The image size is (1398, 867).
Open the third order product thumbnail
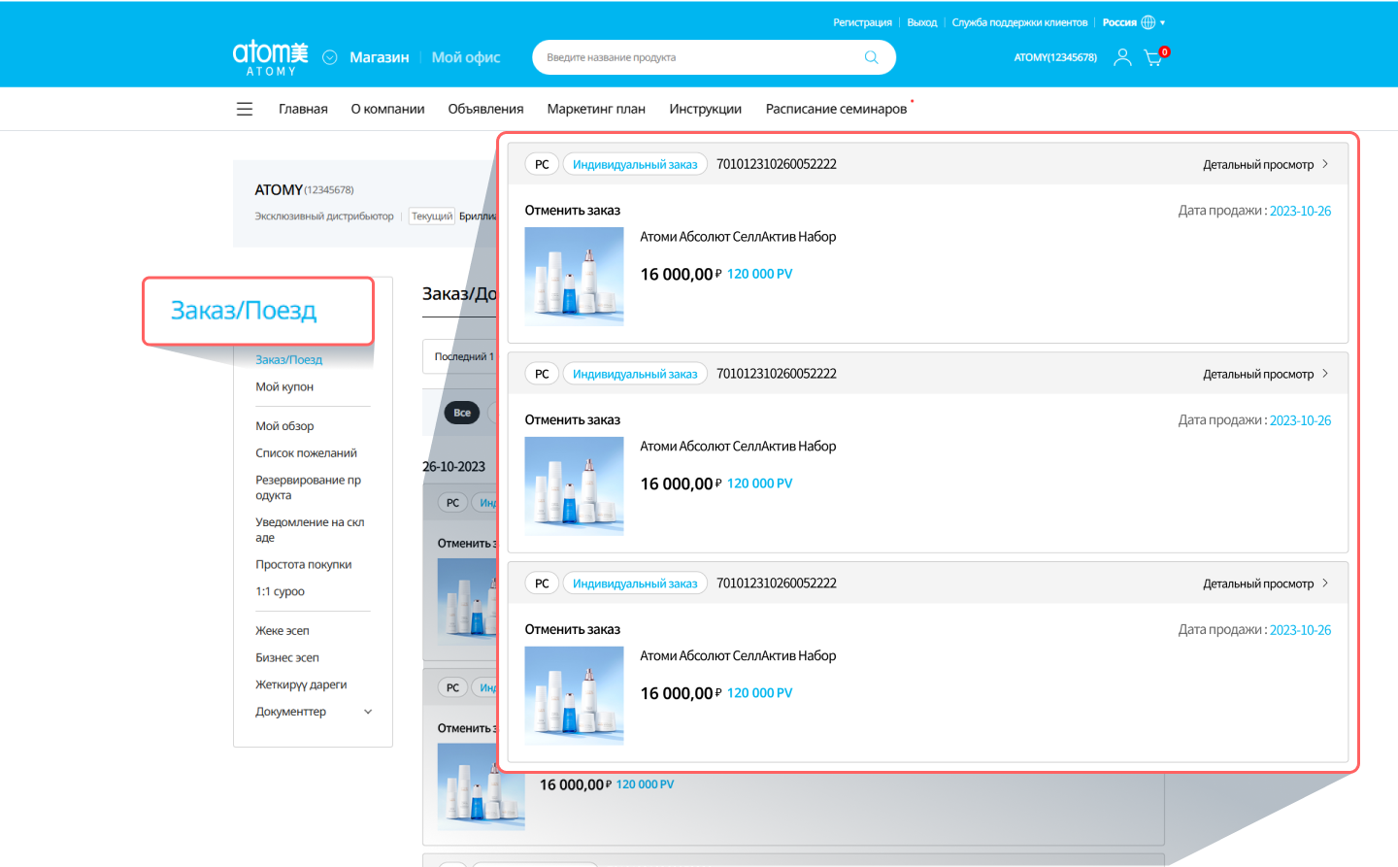coord(574,695)
